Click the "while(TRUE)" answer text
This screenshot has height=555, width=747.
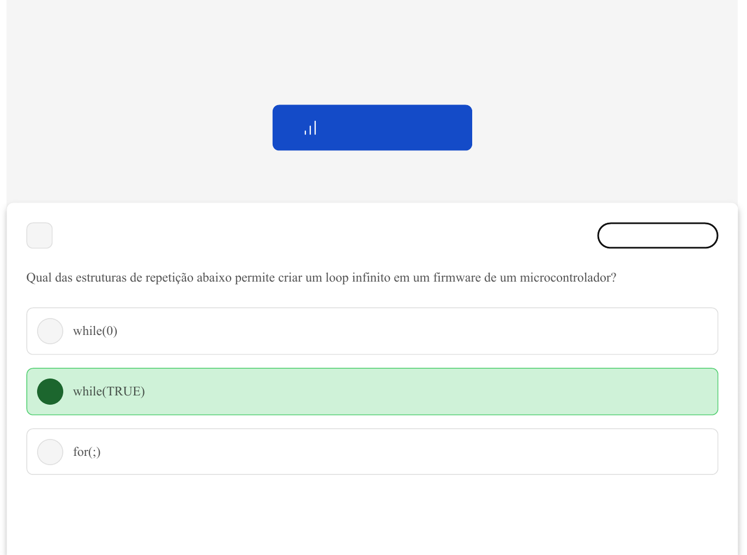109,392
